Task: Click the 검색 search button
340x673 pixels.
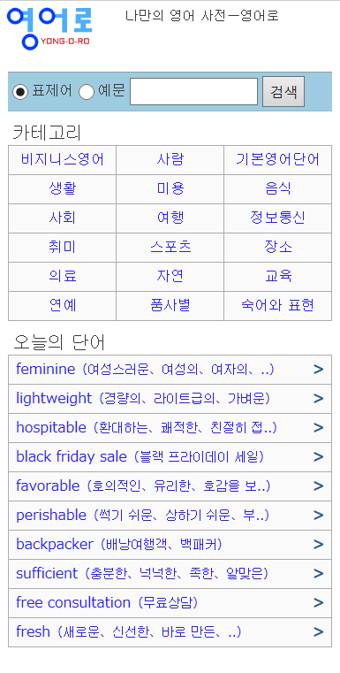Action: 283,91
